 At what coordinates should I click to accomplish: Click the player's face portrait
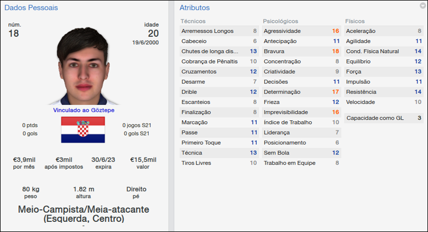[82, 65]
